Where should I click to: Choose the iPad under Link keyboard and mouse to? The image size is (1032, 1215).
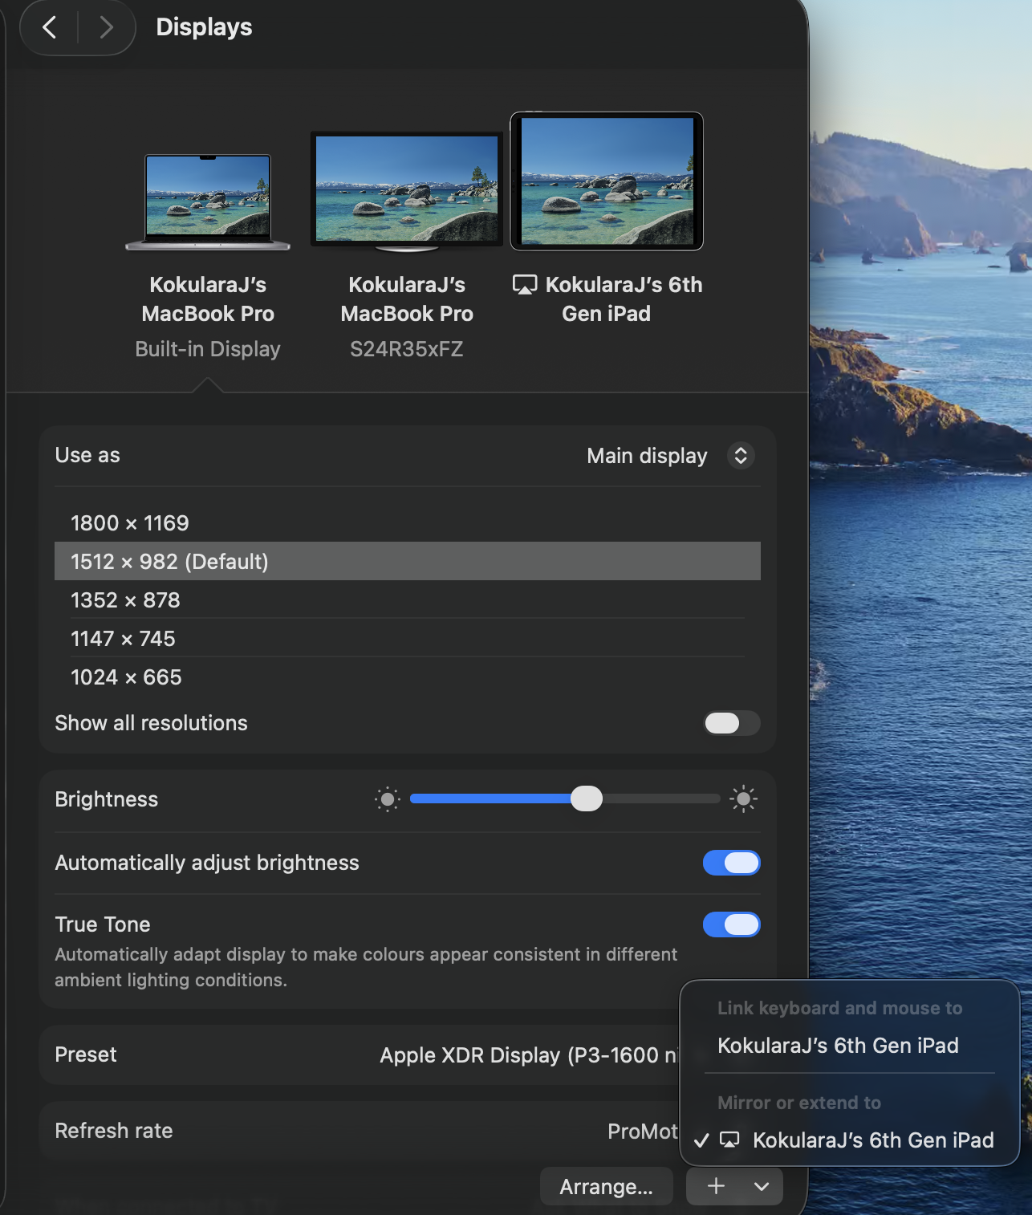pos(838,1046)
